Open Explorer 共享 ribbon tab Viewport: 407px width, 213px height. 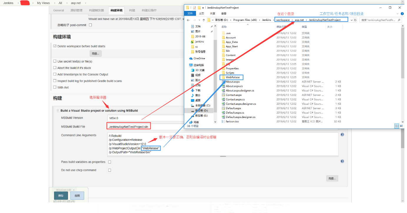(x=212, y=13)
